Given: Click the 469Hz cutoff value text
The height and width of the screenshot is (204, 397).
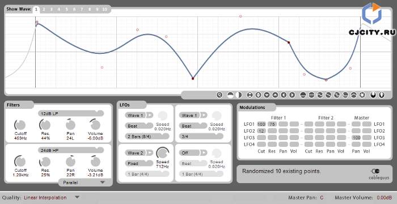Looking at the screenshot, I should tap(20, 138).
